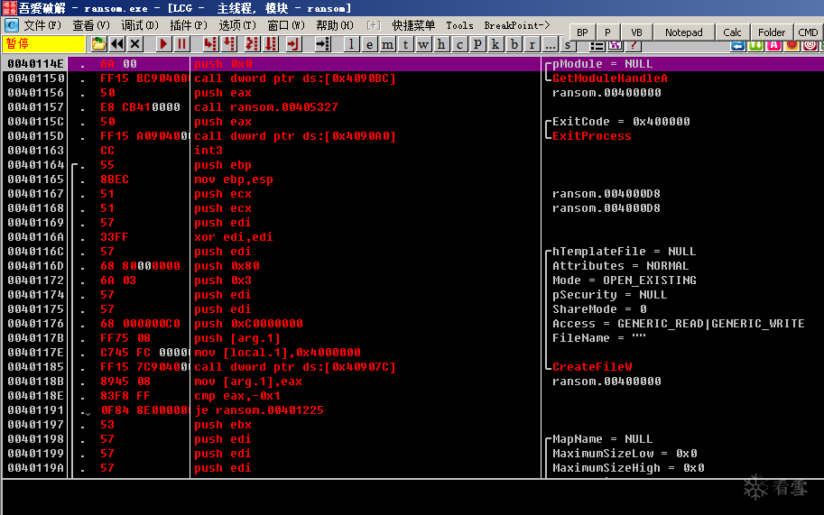824x515 pixels.
Task: Select the GetModuleHandleA comment
Action: click(609, 78)
